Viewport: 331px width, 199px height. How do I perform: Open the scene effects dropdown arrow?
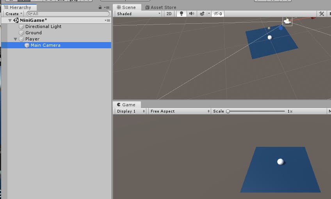pos(209,14)
